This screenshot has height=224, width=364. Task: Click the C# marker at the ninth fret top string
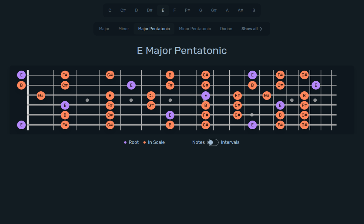206,75
